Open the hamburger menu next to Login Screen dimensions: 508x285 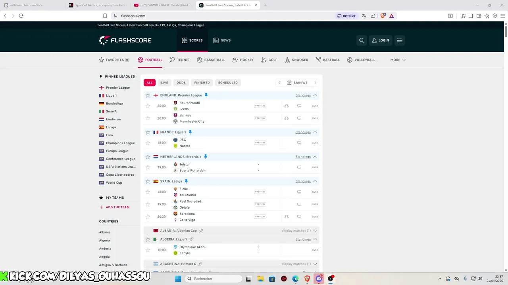pos(400,40)
